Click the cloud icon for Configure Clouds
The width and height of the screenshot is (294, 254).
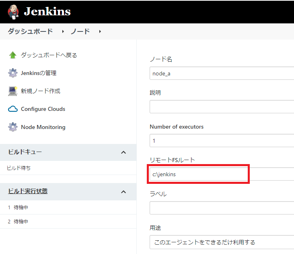[13, 109]
